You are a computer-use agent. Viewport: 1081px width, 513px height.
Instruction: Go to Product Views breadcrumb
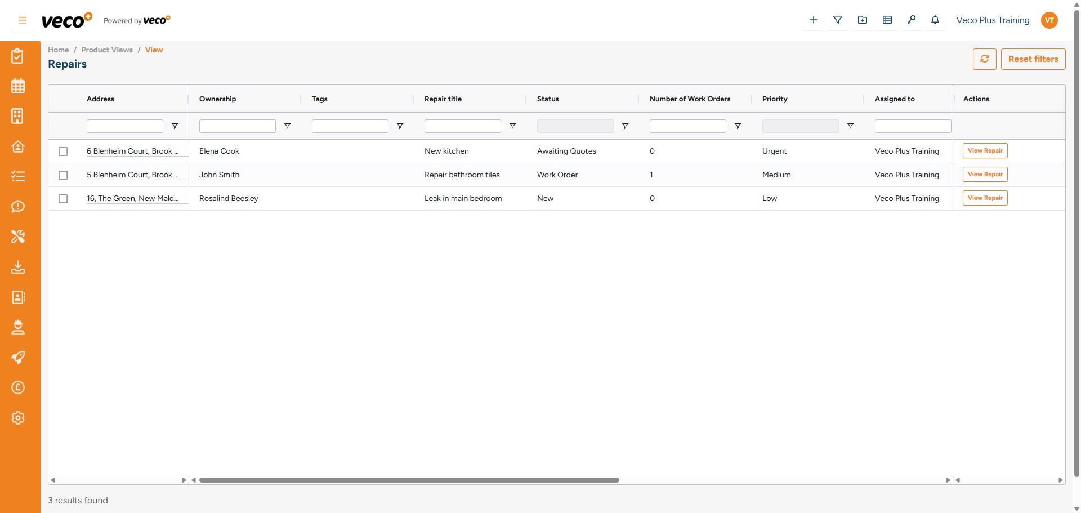tap(107, 50)
